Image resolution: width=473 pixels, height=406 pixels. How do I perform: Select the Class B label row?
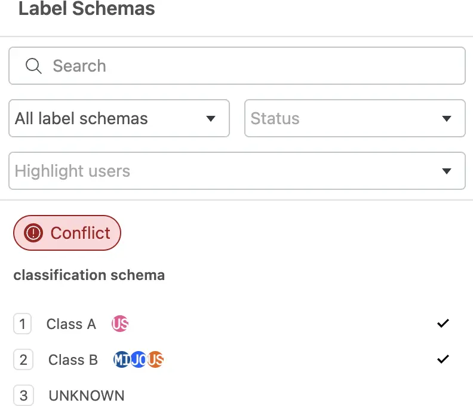pyautogui.click(x=232, y=359)
